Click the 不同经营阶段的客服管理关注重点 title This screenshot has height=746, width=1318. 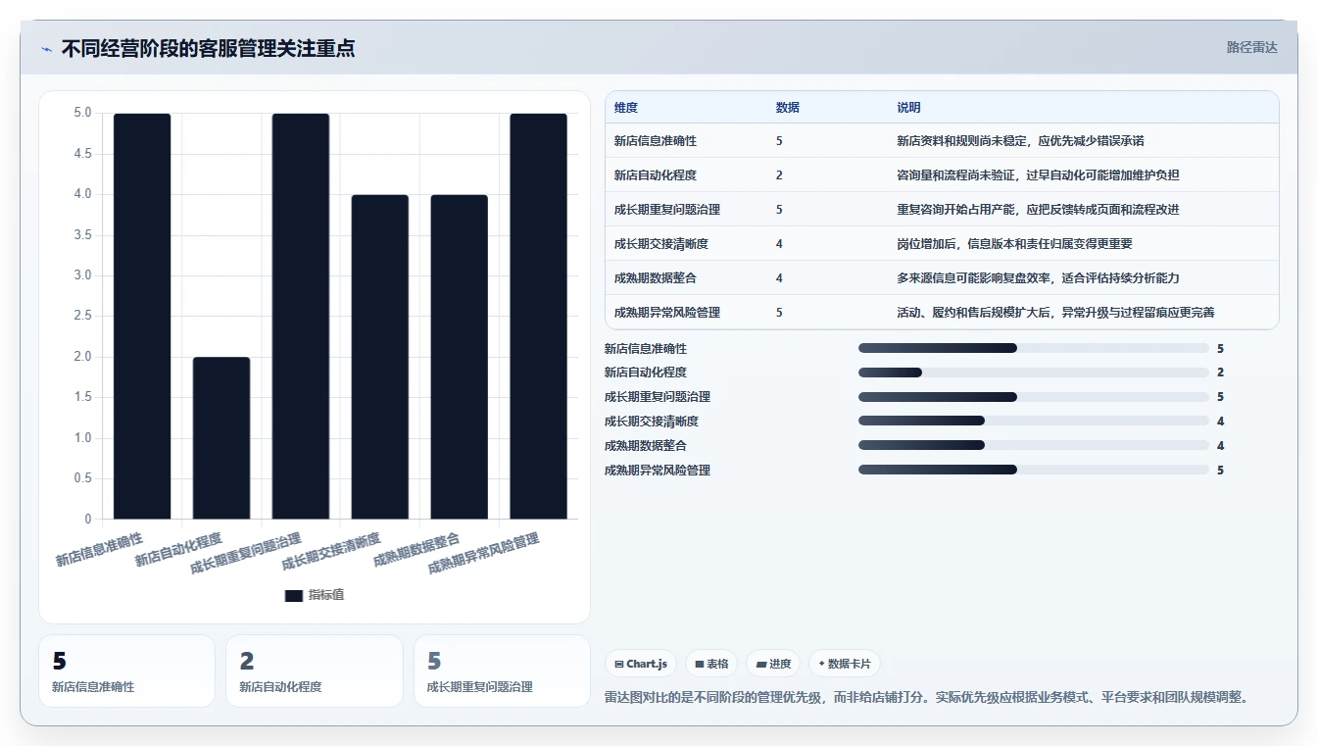(x=208, y=49)
